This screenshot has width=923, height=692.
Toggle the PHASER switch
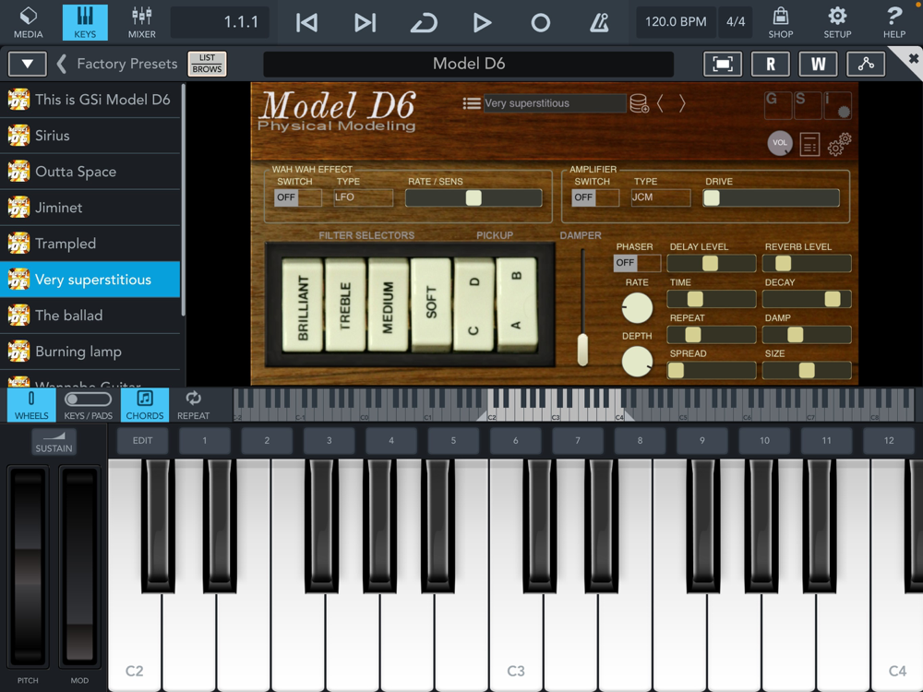click(x=637, y=263)
